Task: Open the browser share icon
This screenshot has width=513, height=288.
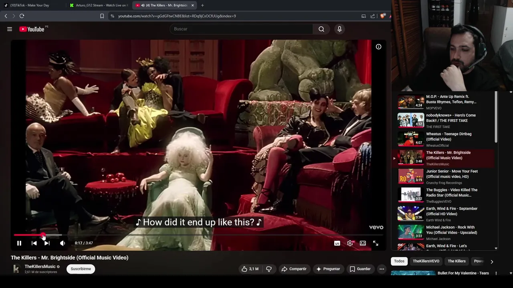Action: (373, 16)
